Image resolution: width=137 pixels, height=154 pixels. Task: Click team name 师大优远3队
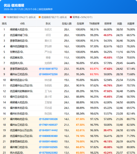point(17,153)
